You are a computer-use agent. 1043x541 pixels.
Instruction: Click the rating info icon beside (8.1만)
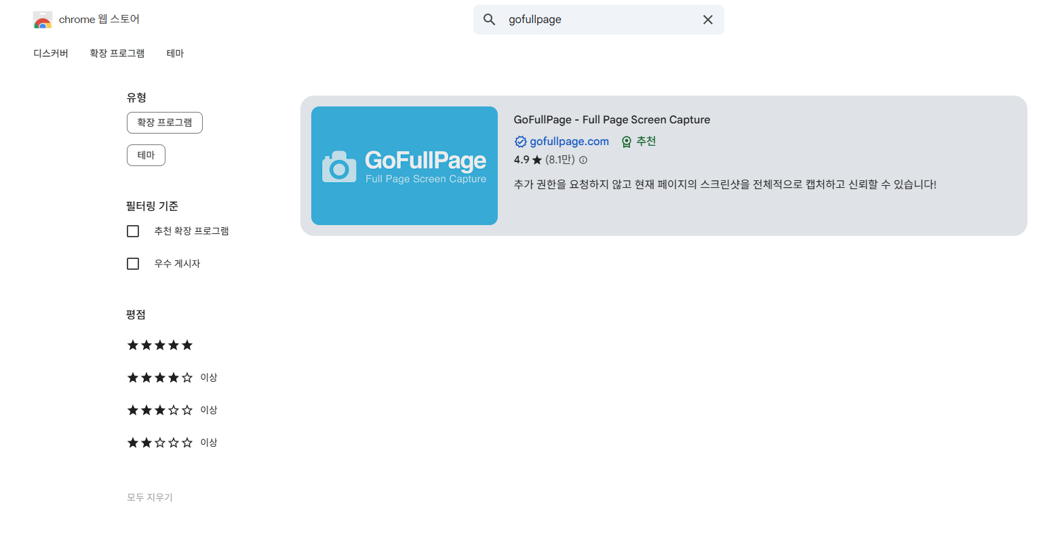coord(583,160)
